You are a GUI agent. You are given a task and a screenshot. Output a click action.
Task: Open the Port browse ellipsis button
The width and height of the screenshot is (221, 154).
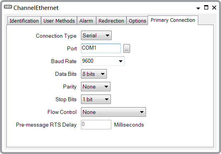(x=126, y=48)
